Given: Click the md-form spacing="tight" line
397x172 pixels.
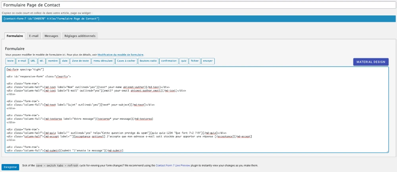Looking at the screenshot, I should (x=25, y=69).
